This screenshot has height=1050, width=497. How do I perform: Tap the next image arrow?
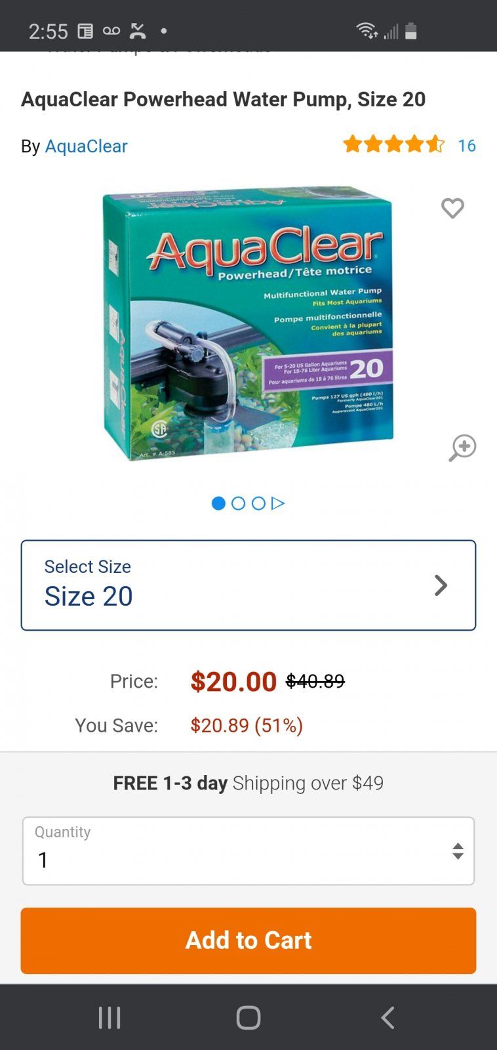pyautogui.click(x=278, y=503)
